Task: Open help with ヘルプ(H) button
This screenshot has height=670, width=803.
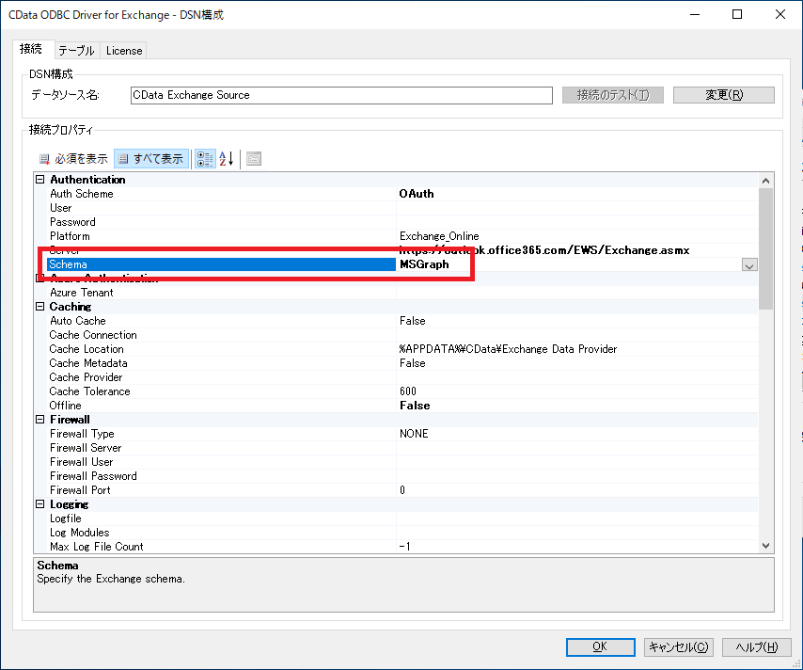Action: pyautogui.click(x=756, y=646)
